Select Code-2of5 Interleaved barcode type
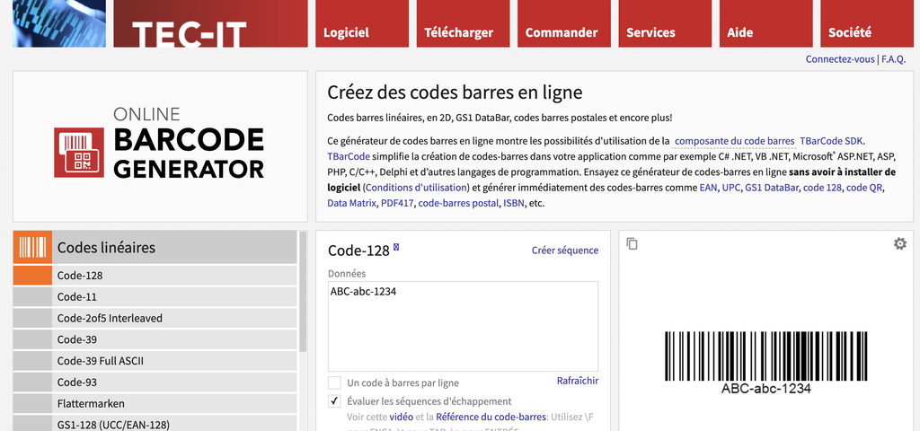The height and width of the screenshot is (431, 920). pos(155,318)
